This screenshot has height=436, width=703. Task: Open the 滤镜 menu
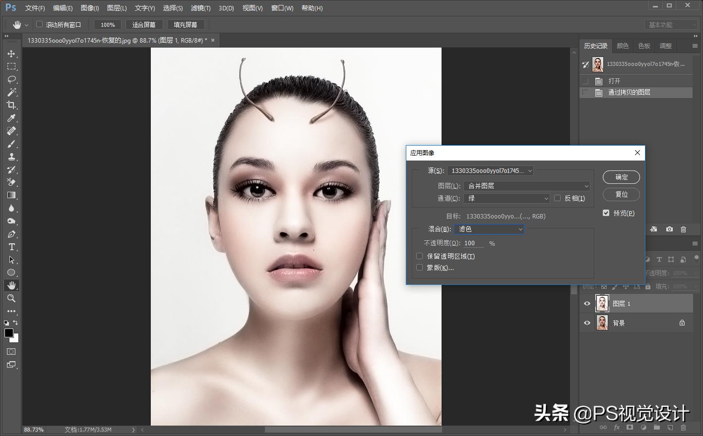point(200,8)
